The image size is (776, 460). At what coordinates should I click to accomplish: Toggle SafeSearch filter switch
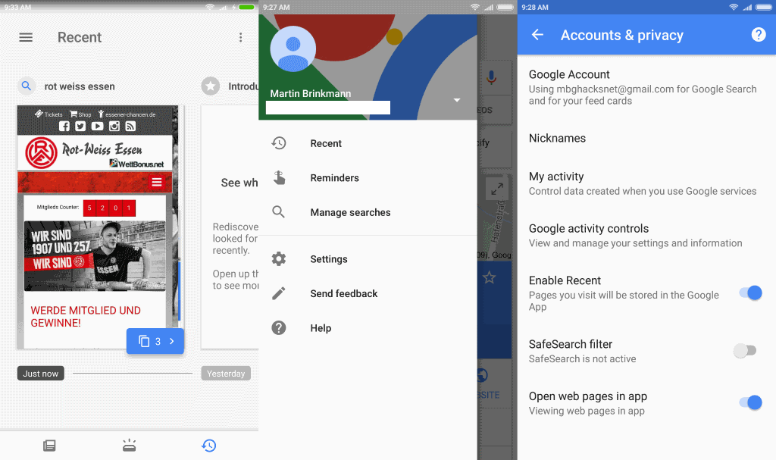pyautogui.click(x=746, y=351)
